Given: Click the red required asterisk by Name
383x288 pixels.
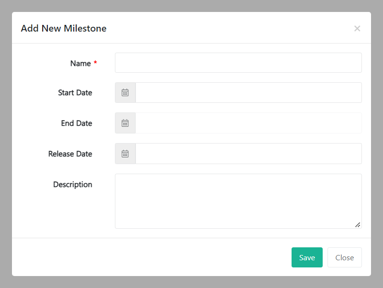Looking at the screenshot, I should pos(95,63).
